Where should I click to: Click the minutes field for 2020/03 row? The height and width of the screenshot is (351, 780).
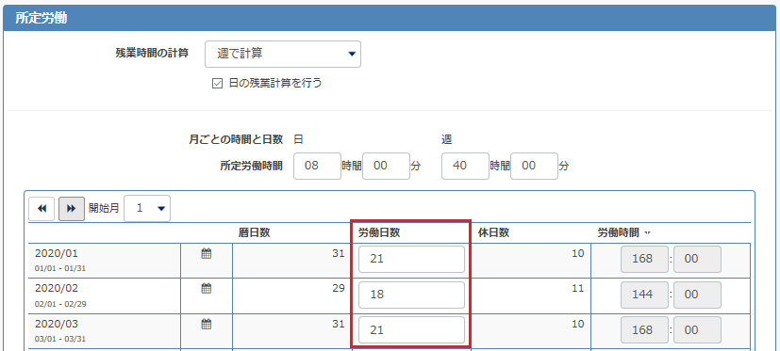(x=697, y=330)
